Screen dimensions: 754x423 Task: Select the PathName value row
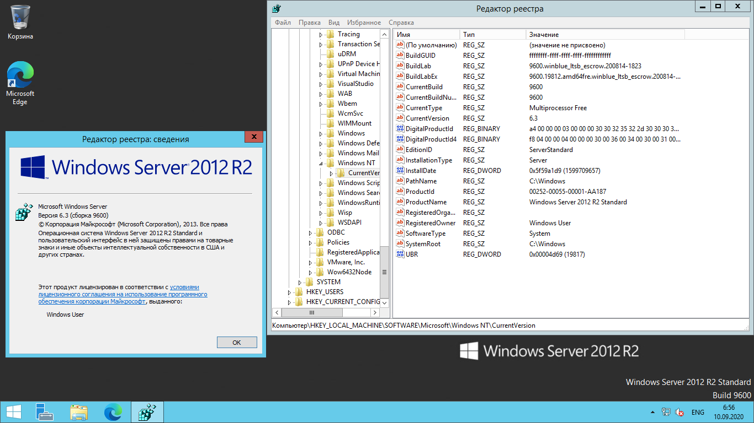click(x=538, y=181)
